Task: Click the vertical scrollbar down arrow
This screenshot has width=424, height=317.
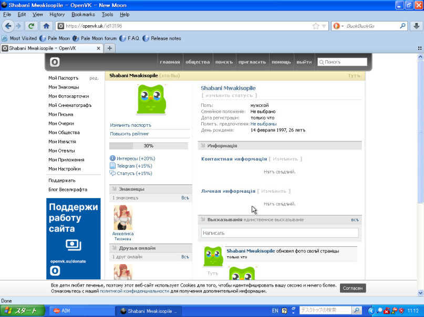Action: tap(420, 293)
